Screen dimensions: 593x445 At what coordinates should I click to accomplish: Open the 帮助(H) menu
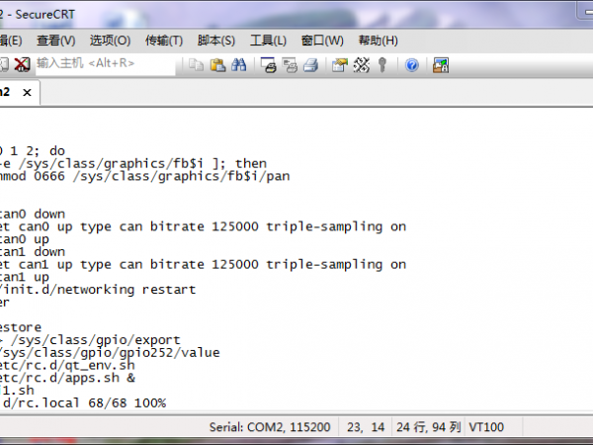pos(378,41)
